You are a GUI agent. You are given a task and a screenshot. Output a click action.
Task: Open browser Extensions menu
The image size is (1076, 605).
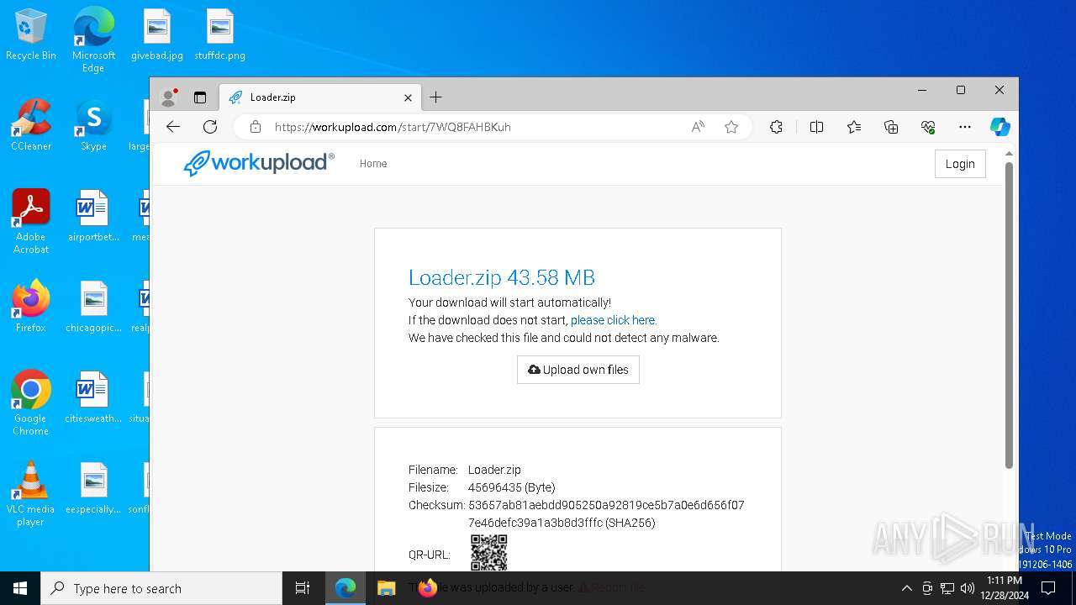[776, 127]
